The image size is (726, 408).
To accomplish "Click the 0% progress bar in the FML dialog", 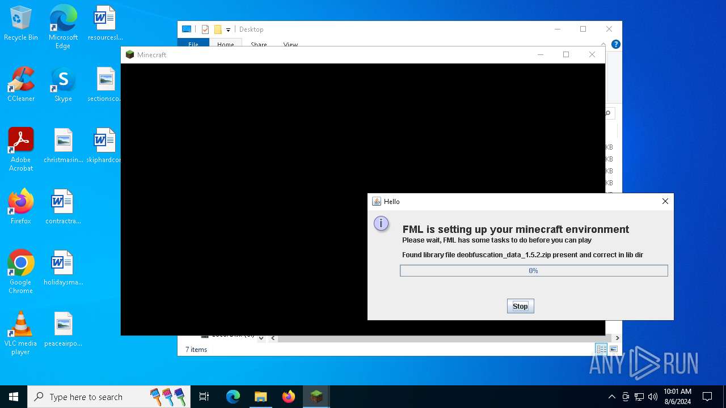I will tap(534, 271).
